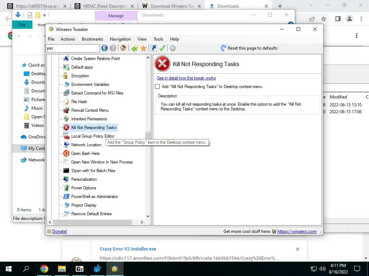Click the Back arrow in Winaero Tweaker toolbar
Screen dimensions: 369x276
click(x=105, y=48)
